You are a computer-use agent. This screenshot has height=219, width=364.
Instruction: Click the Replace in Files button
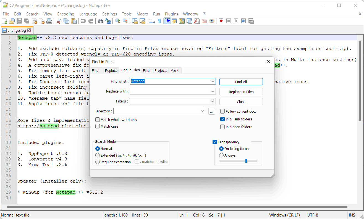tap(241, 92)
